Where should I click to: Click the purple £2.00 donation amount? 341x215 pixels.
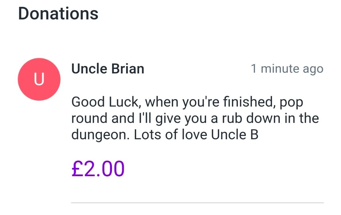point(98,168)
